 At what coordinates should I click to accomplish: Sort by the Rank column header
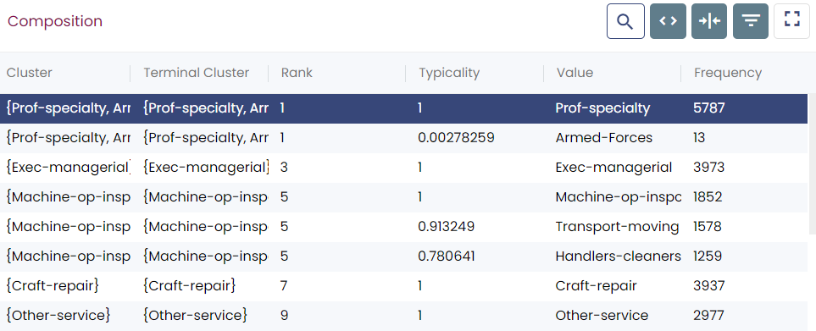point(297,73)
